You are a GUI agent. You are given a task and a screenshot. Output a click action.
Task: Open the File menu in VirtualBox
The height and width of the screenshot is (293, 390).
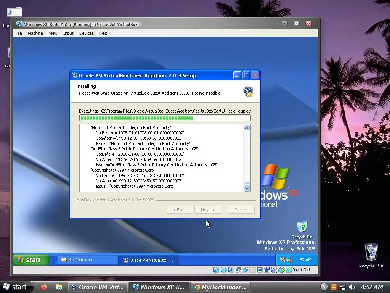click(19, 33)
